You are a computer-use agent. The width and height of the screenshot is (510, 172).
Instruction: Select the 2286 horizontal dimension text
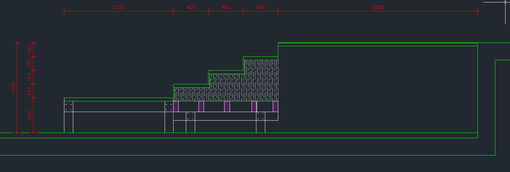pyautogui.click(x=378, y=7)
